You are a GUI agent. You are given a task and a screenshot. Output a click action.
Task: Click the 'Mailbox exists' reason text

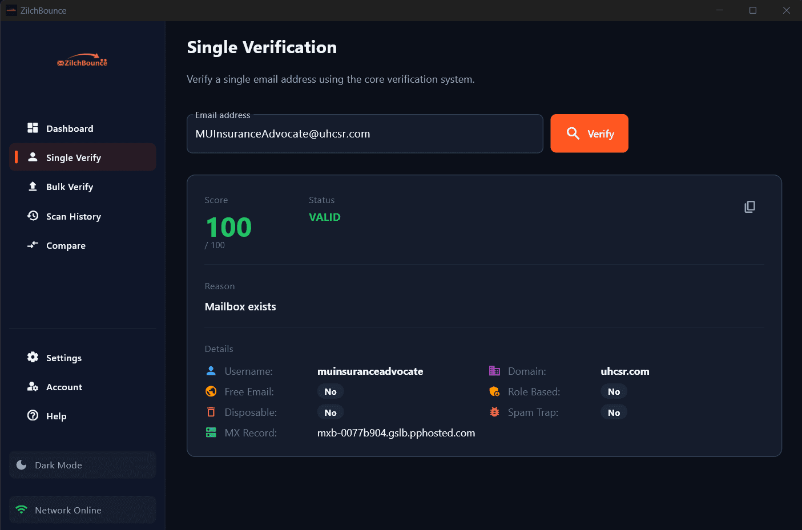pyautogui.click(x=240, y=307)
